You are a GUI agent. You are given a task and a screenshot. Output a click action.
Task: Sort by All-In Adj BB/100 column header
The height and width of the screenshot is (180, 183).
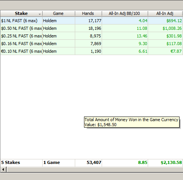[125, 13]
